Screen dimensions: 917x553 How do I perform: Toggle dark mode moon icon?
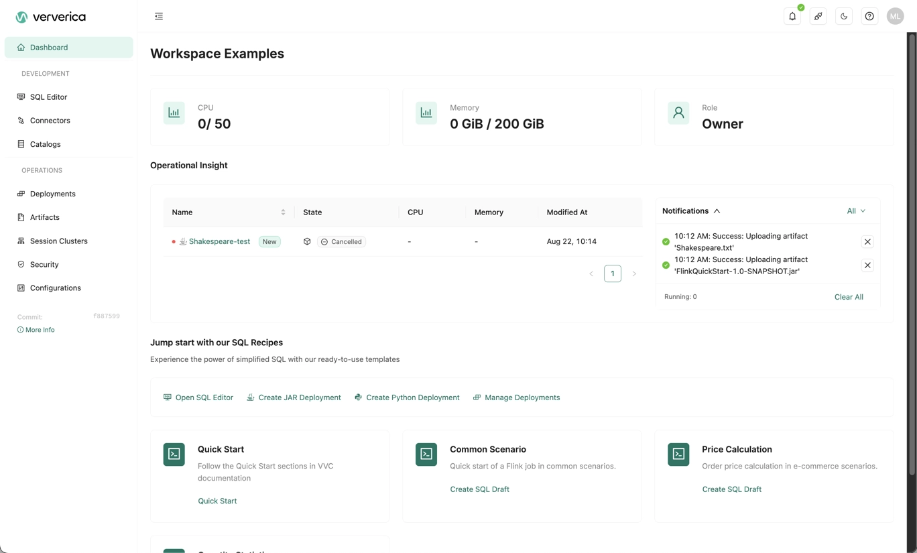click(x=844, y=16)
